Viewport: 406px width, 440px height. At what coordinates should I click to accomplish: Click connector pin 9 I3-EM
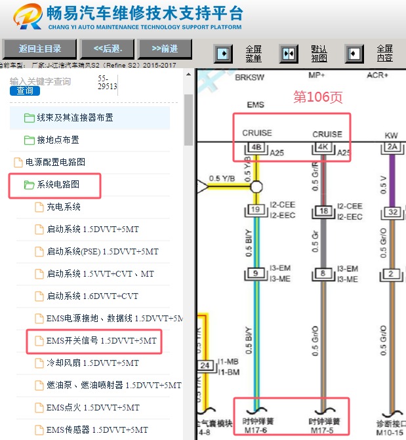tap(255, 273)
